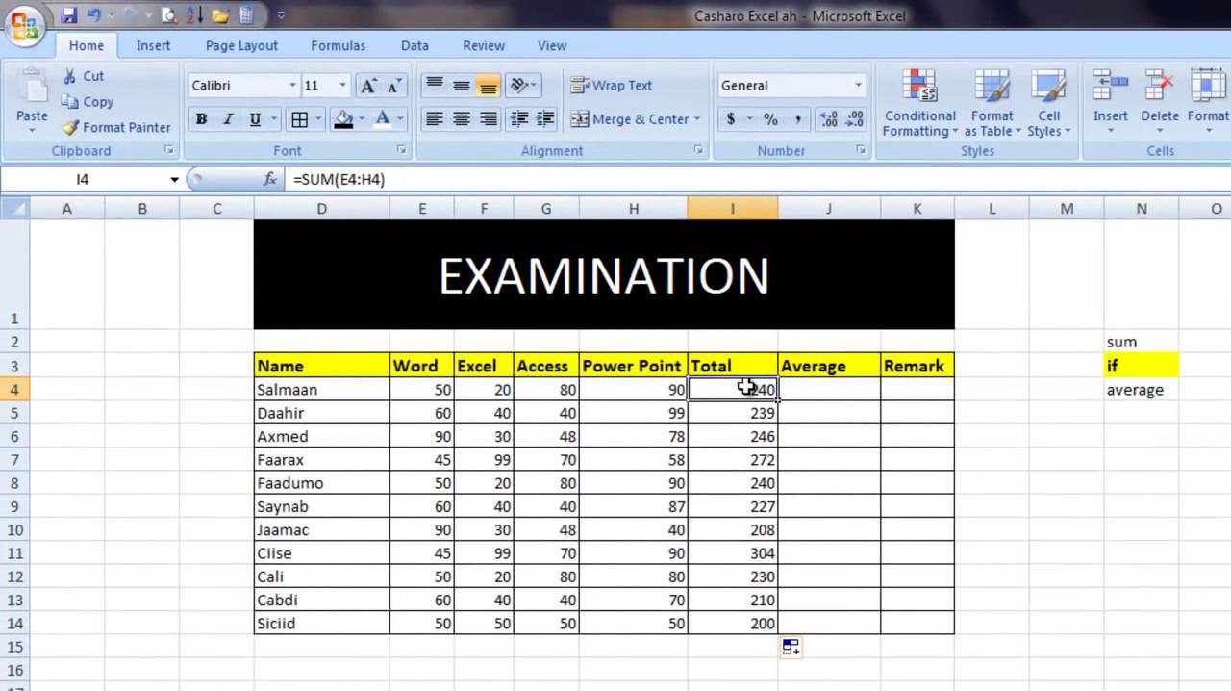Select the cell containing Faadumo
The width and height of the screenshot is (1231, 691).
pos(321,483)
